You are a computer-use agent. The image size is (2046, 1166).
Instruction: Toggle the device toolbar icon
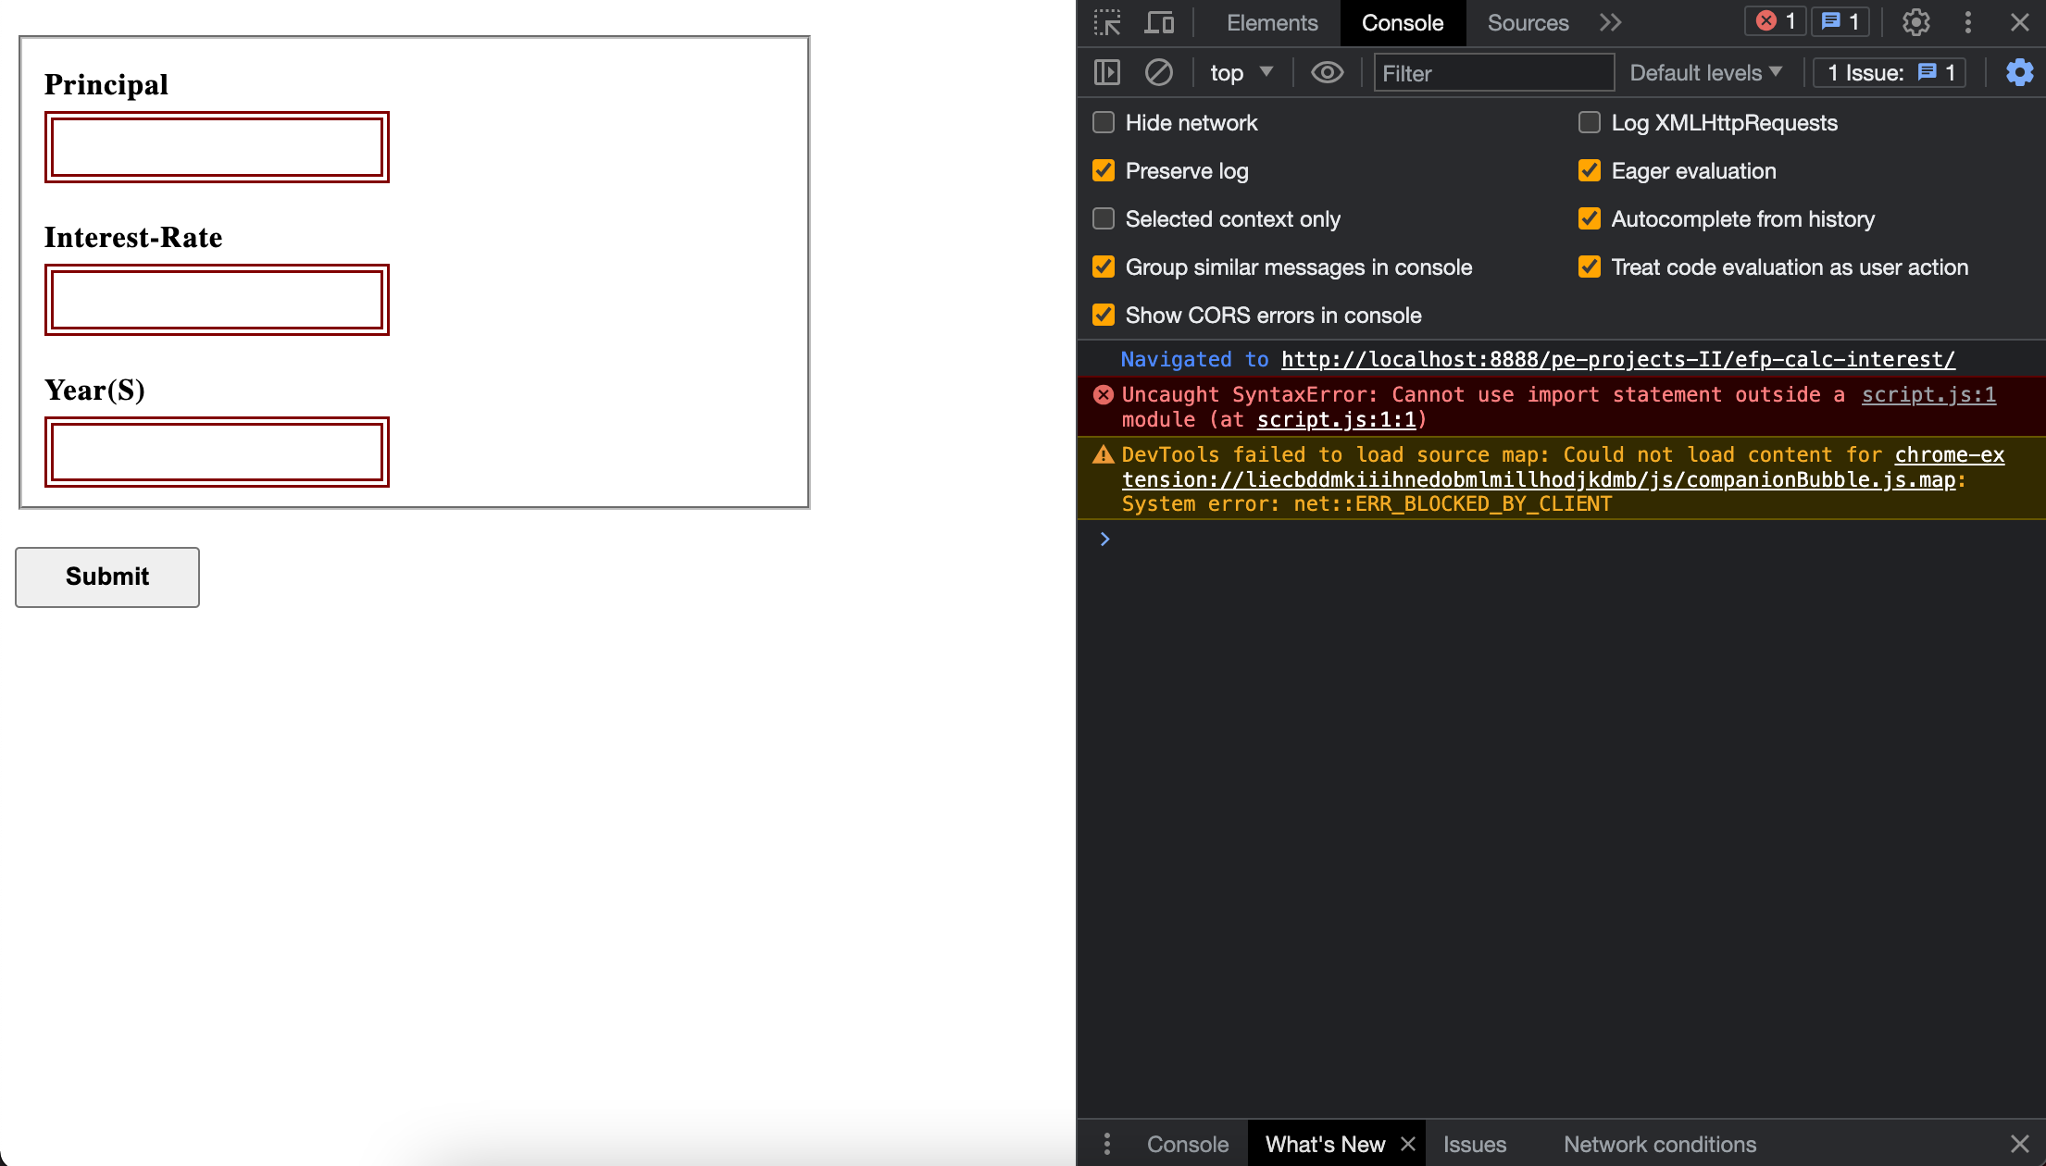tap(1158, 22)
